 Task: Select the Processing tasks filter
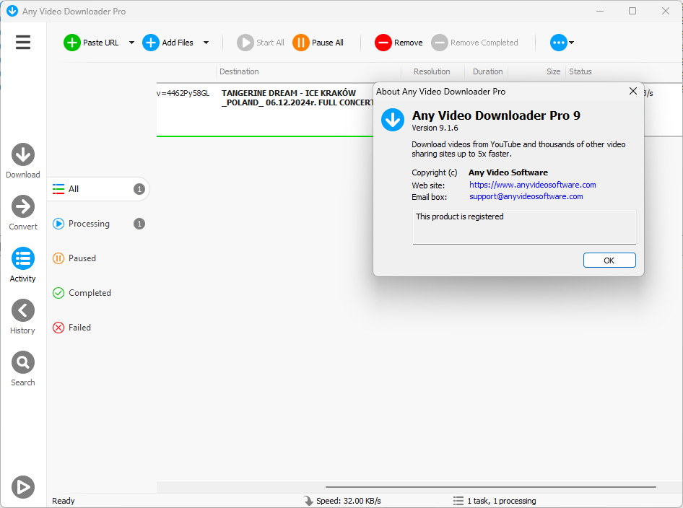pos(99,224)
